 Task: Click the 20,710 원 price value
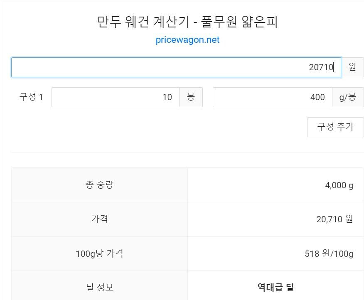tap(335, 219)
